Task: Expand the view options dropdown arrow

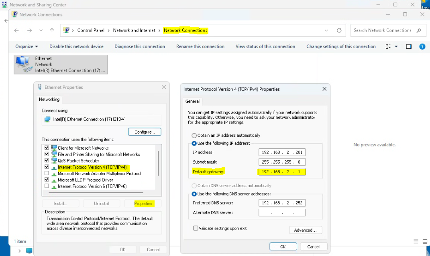Action: [x=396, y=46]
